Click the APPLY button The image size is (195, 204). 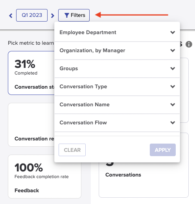[x=163, y=150]
